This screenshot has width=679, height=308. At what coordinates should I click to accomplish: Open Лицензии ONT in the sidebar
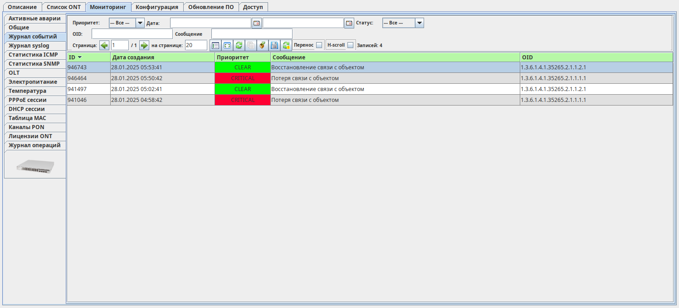tap(35, 136)
